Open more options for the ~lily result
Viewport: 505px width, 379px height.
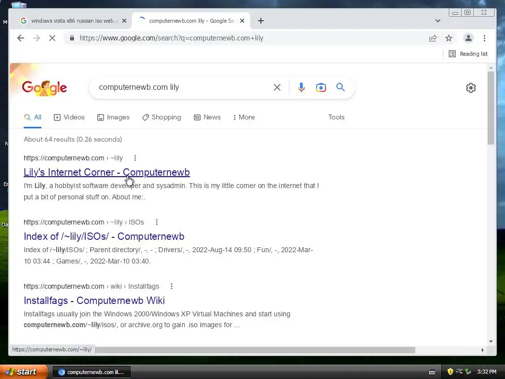[135, 158]
